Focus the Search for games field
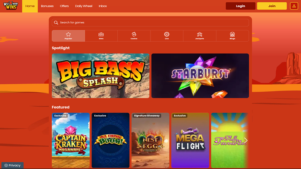 click(150, 23)
